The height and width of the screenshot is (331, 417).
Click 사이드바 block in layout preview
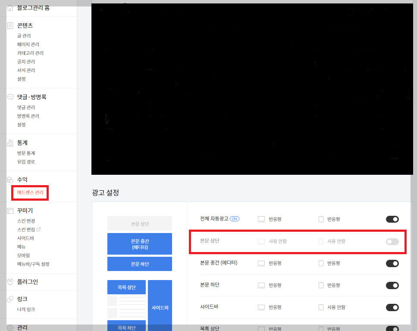160,306
